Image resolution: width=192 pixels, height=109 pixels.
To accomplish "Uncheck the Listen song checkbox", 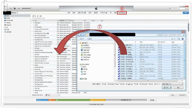I will pos(34,25).
